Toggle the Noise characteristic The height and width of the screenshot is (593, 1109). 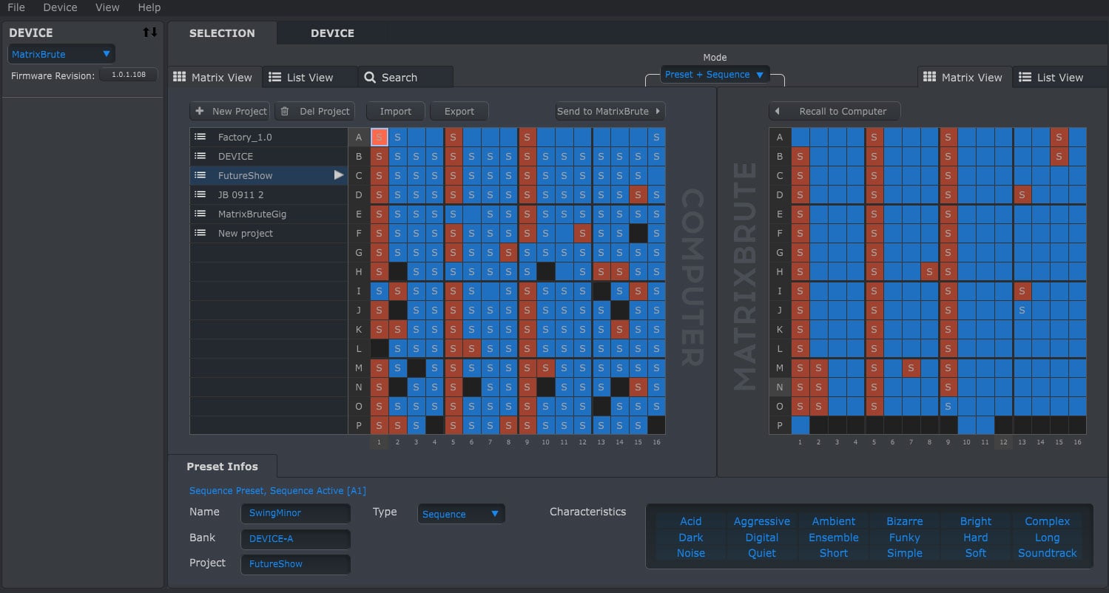pos(691,553)
